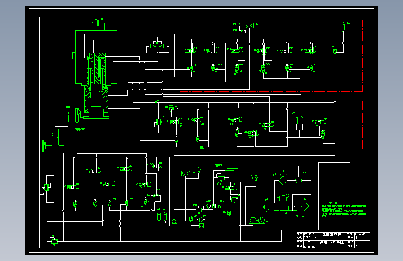Select the title text 液压原理图

point(331,235)
